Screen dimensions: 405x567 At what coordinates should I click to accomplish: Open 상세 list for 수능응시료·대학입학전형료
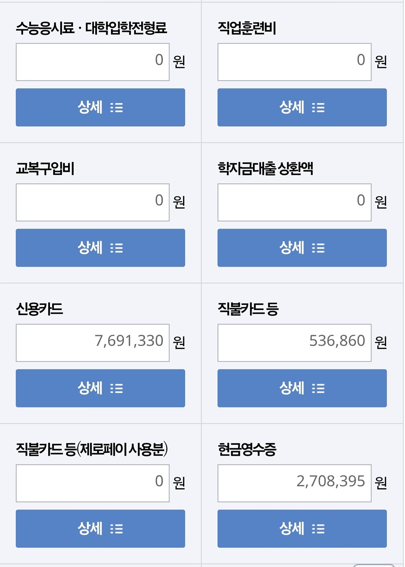100,107
